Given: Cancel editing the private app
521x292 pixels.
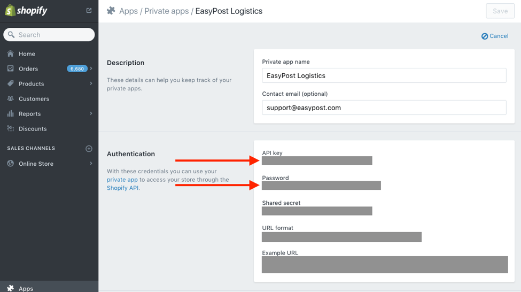Looking at the screenshot, I should click(x=495, y=36).
